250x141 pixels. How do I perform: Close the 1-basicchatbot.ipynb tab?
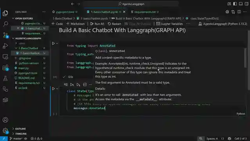pos(124,12)
